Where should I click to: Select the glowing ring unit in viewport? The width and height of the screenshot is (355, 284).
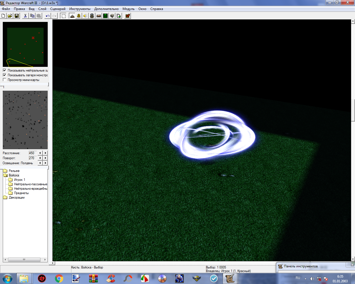(212, 135)
